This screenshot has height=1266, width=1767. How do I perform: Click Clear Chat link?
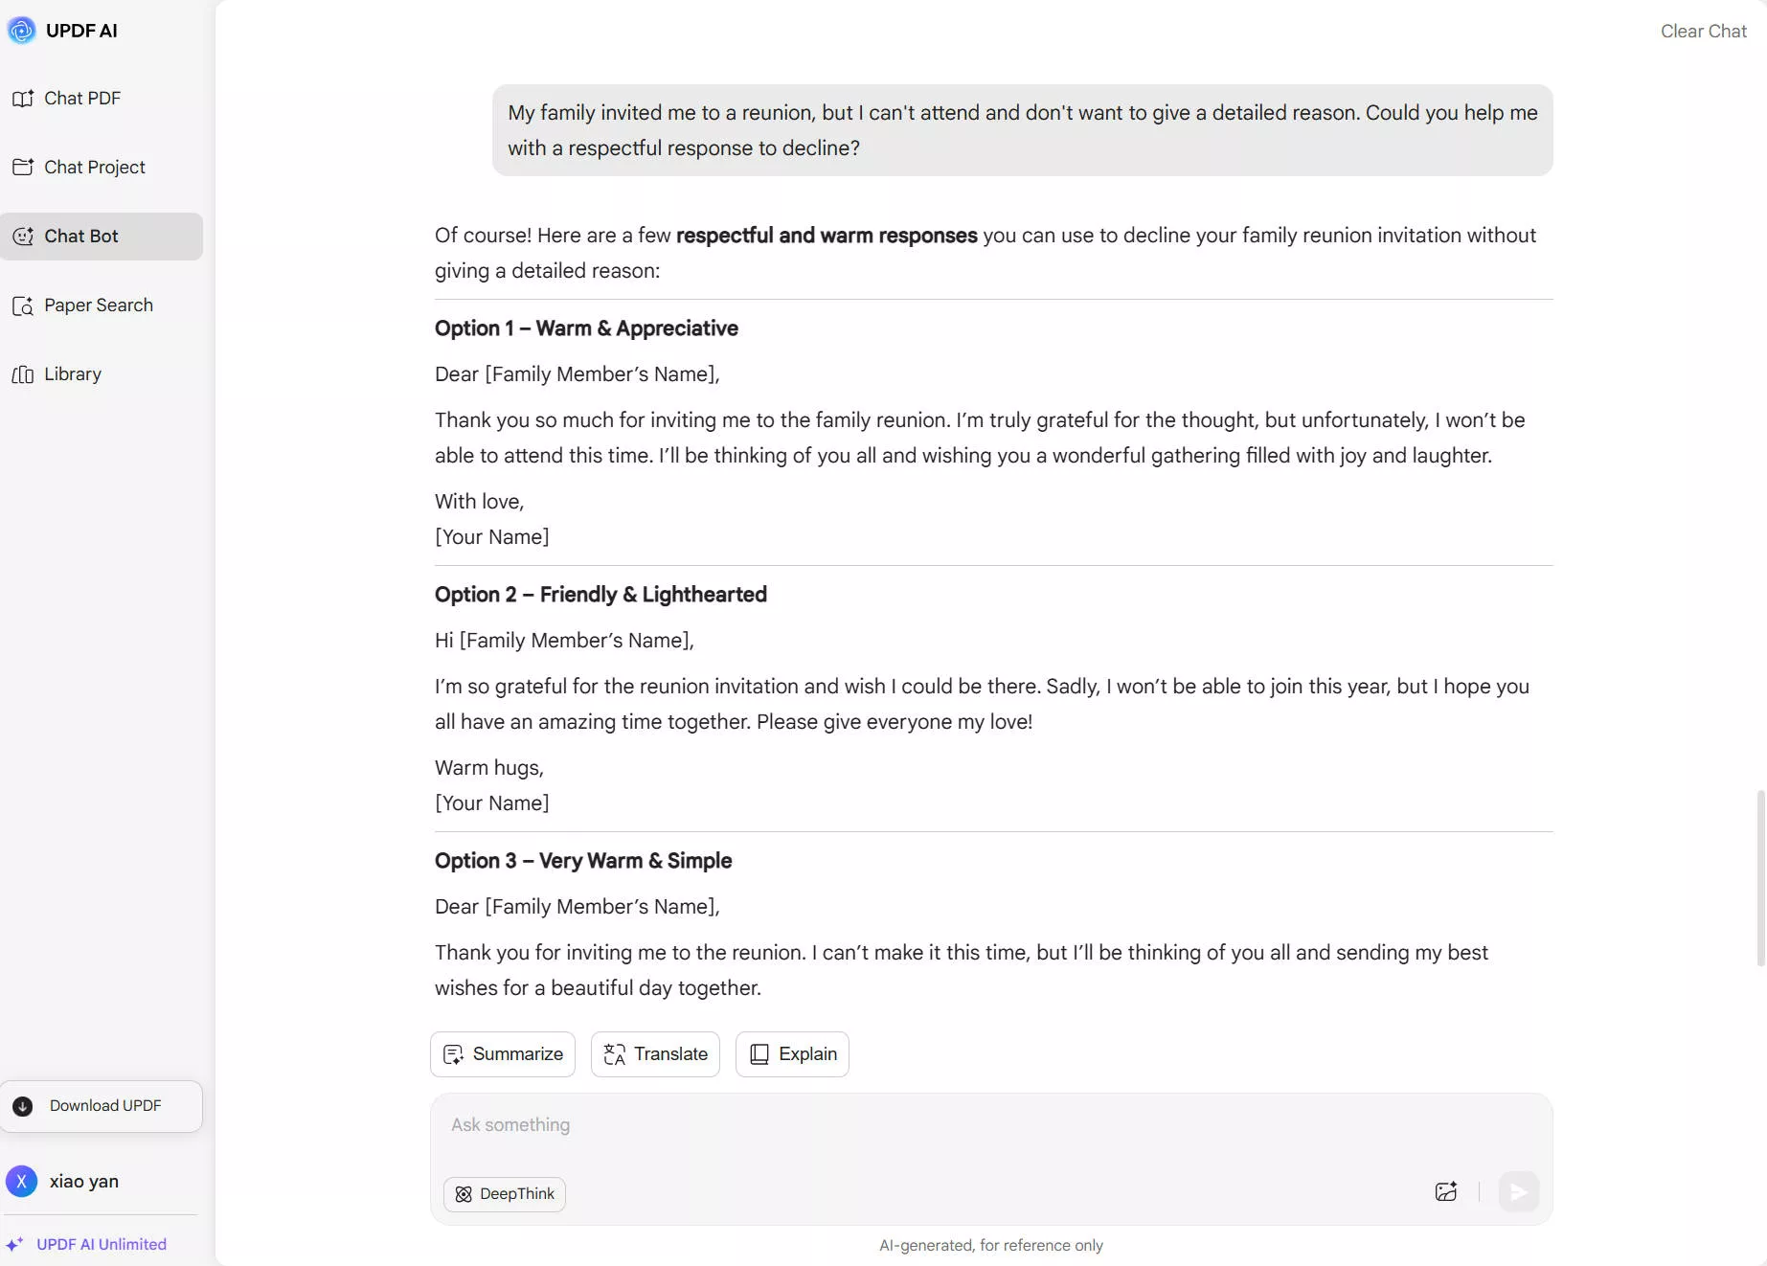click(1703, 32)
